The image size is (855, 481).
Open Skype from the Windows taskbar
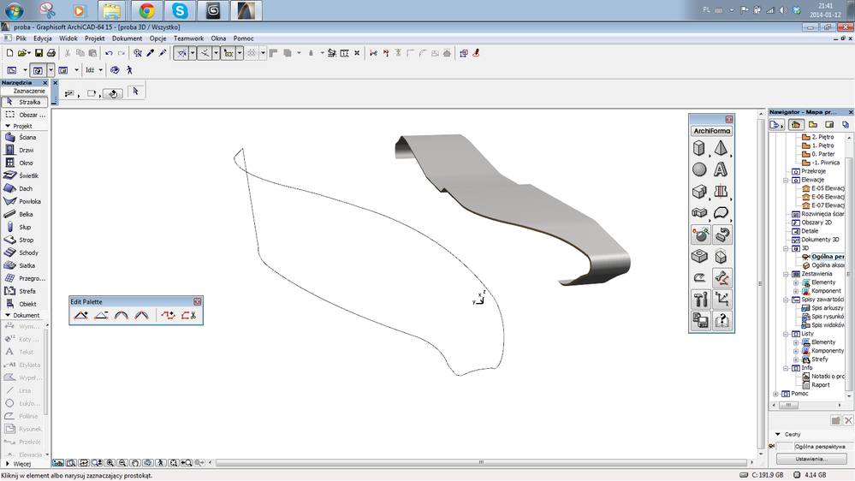[180, 11]
